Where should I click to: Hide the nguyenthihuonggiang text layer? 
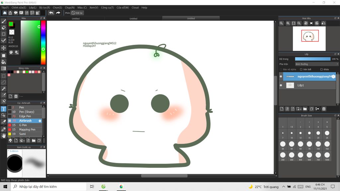pos(281,77)
